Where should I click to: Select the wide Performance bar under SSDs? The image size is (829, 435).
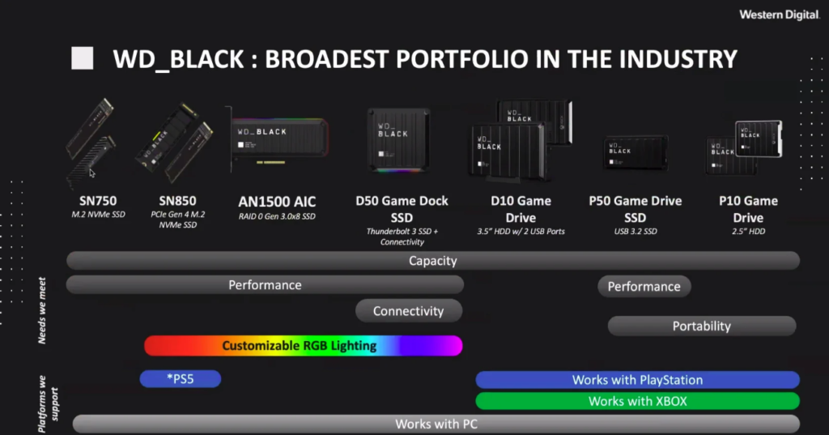click(x=265, y=284)
